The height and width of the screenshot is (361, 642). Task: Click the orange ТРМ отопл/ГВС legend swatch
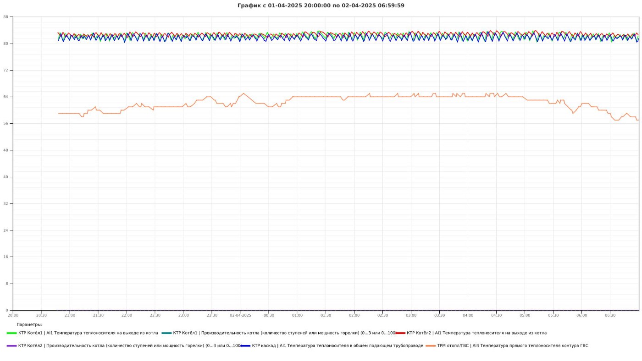431,346
